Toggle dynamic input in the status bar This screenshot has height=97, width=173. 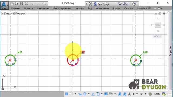pos(80,94)
